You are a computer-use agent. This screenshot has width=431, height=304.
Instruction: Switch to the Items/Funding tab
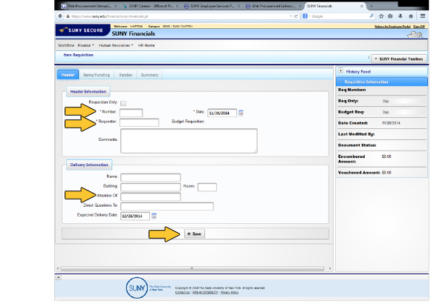click(97, 75)
